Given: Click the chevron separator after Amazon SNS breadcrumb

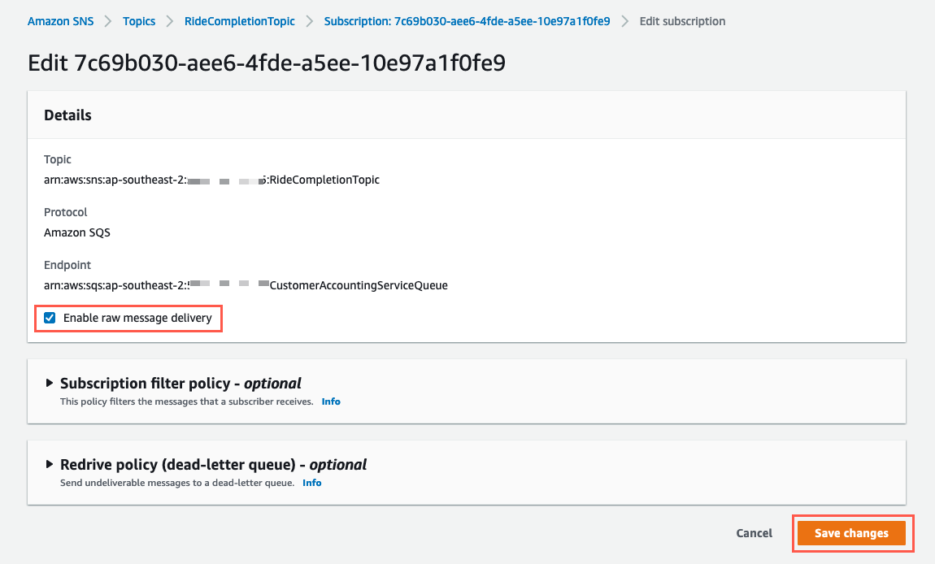Looking at the screenshot, I should tap(108, 21).
